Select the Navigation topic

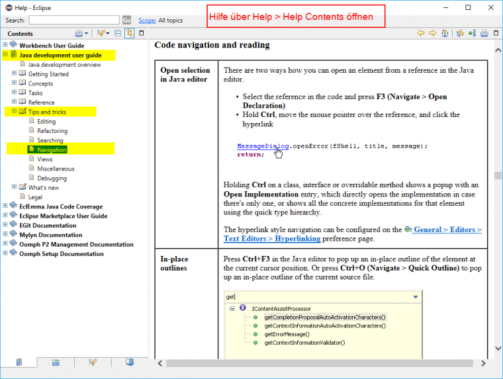52,149
